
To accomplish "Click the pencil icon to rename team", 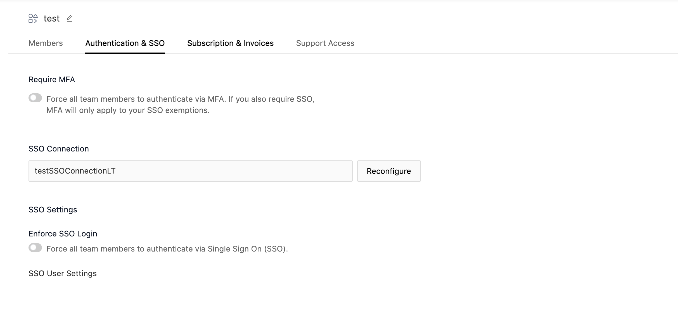I will click(x=70, y=18).
